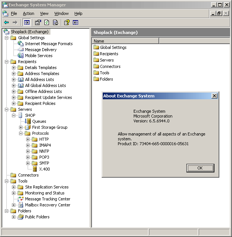The height and width of the screenshot is (237, 232).
Task: Select Global Settings in the right pane
Action: (x=113, y=47)
